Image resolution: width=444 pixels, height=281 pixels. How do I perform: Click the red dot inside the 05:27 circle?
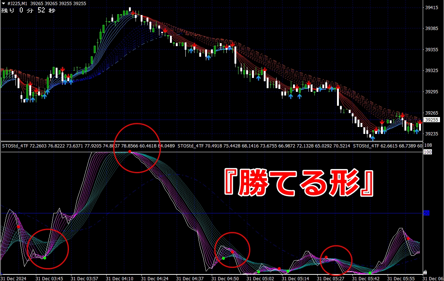[x=326, y=257]
